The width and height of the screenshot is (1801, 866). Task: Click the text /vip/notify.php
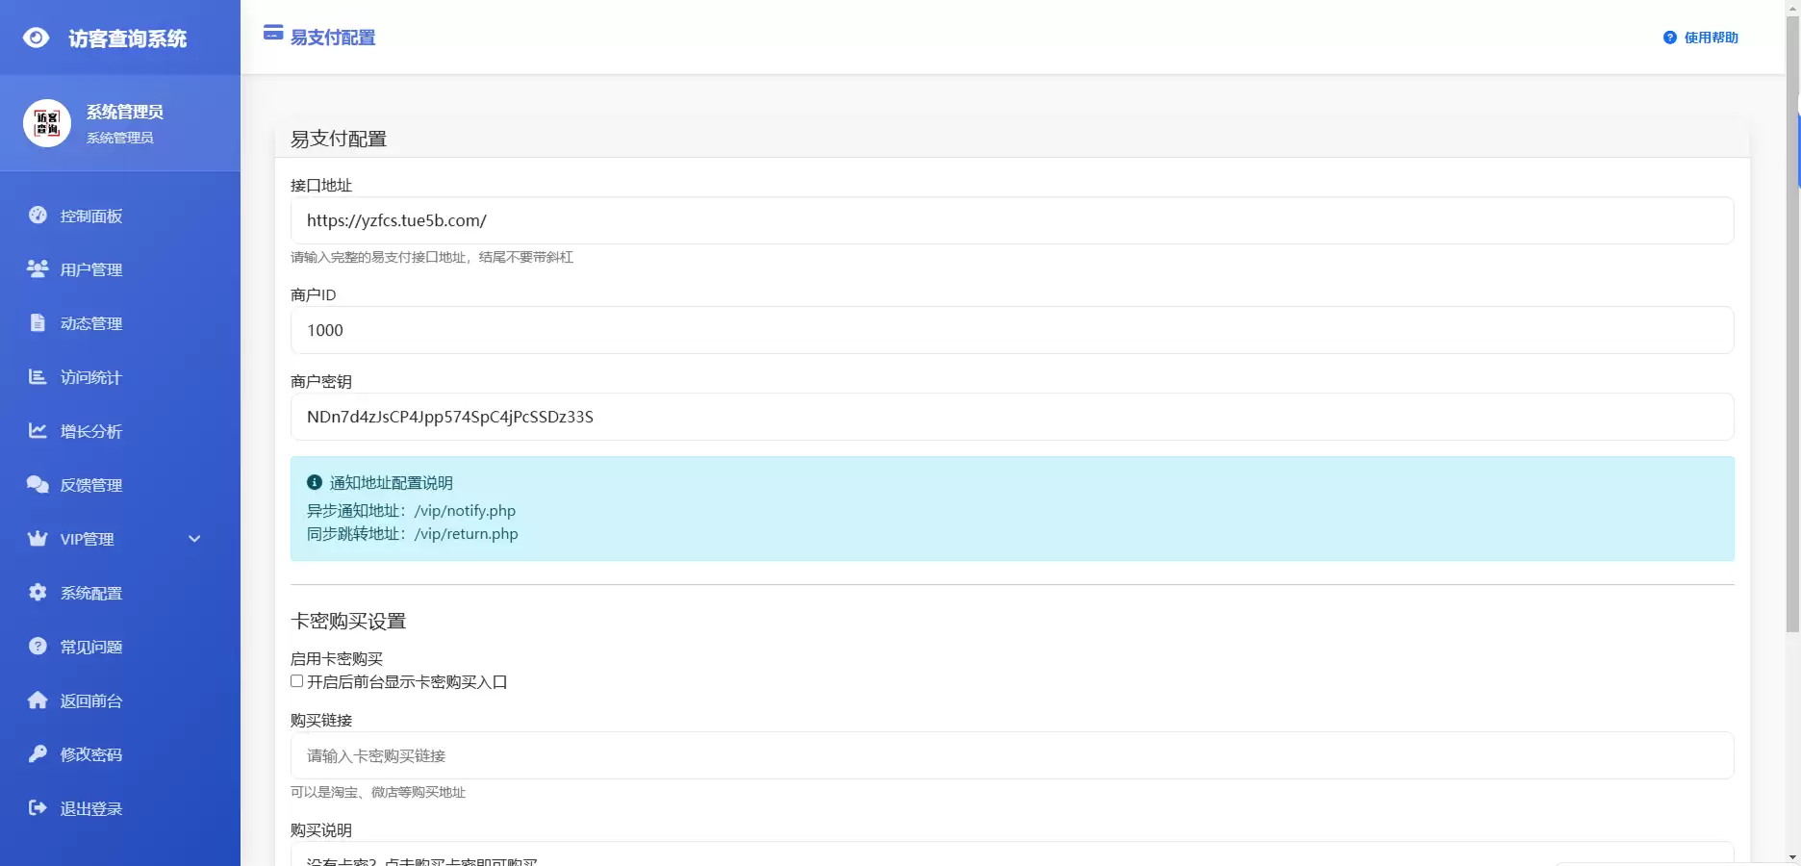[x=465, y=511]
